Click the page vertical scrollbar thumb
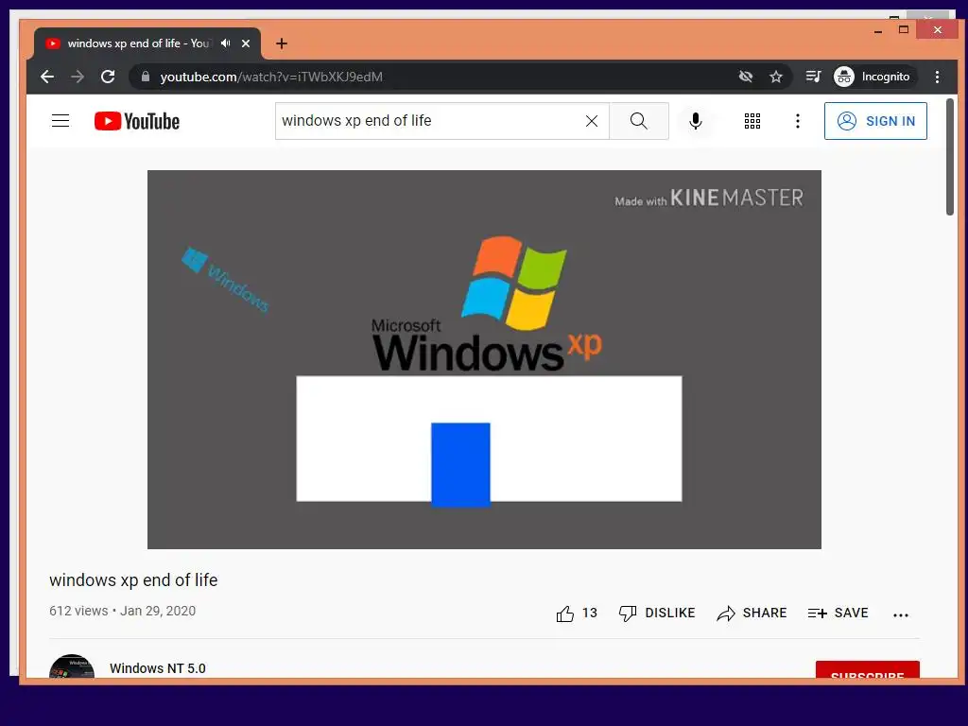Image resolution: width=968 pixels, height=726 pixels. (x=949, y=157)
